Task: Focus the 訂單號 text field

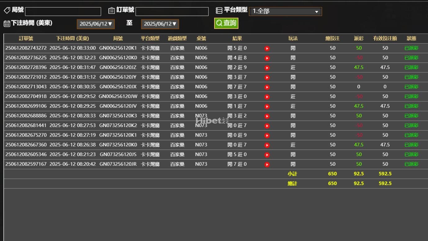Action: (172, 12)
